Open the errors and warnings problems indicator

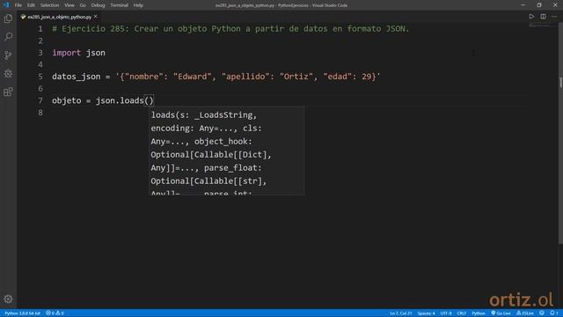[x=55, y=313]
